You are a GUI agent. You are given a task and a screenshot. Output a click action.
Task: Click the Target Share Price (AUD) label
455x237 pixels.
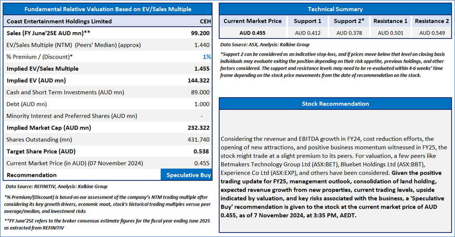coord(41,151)
